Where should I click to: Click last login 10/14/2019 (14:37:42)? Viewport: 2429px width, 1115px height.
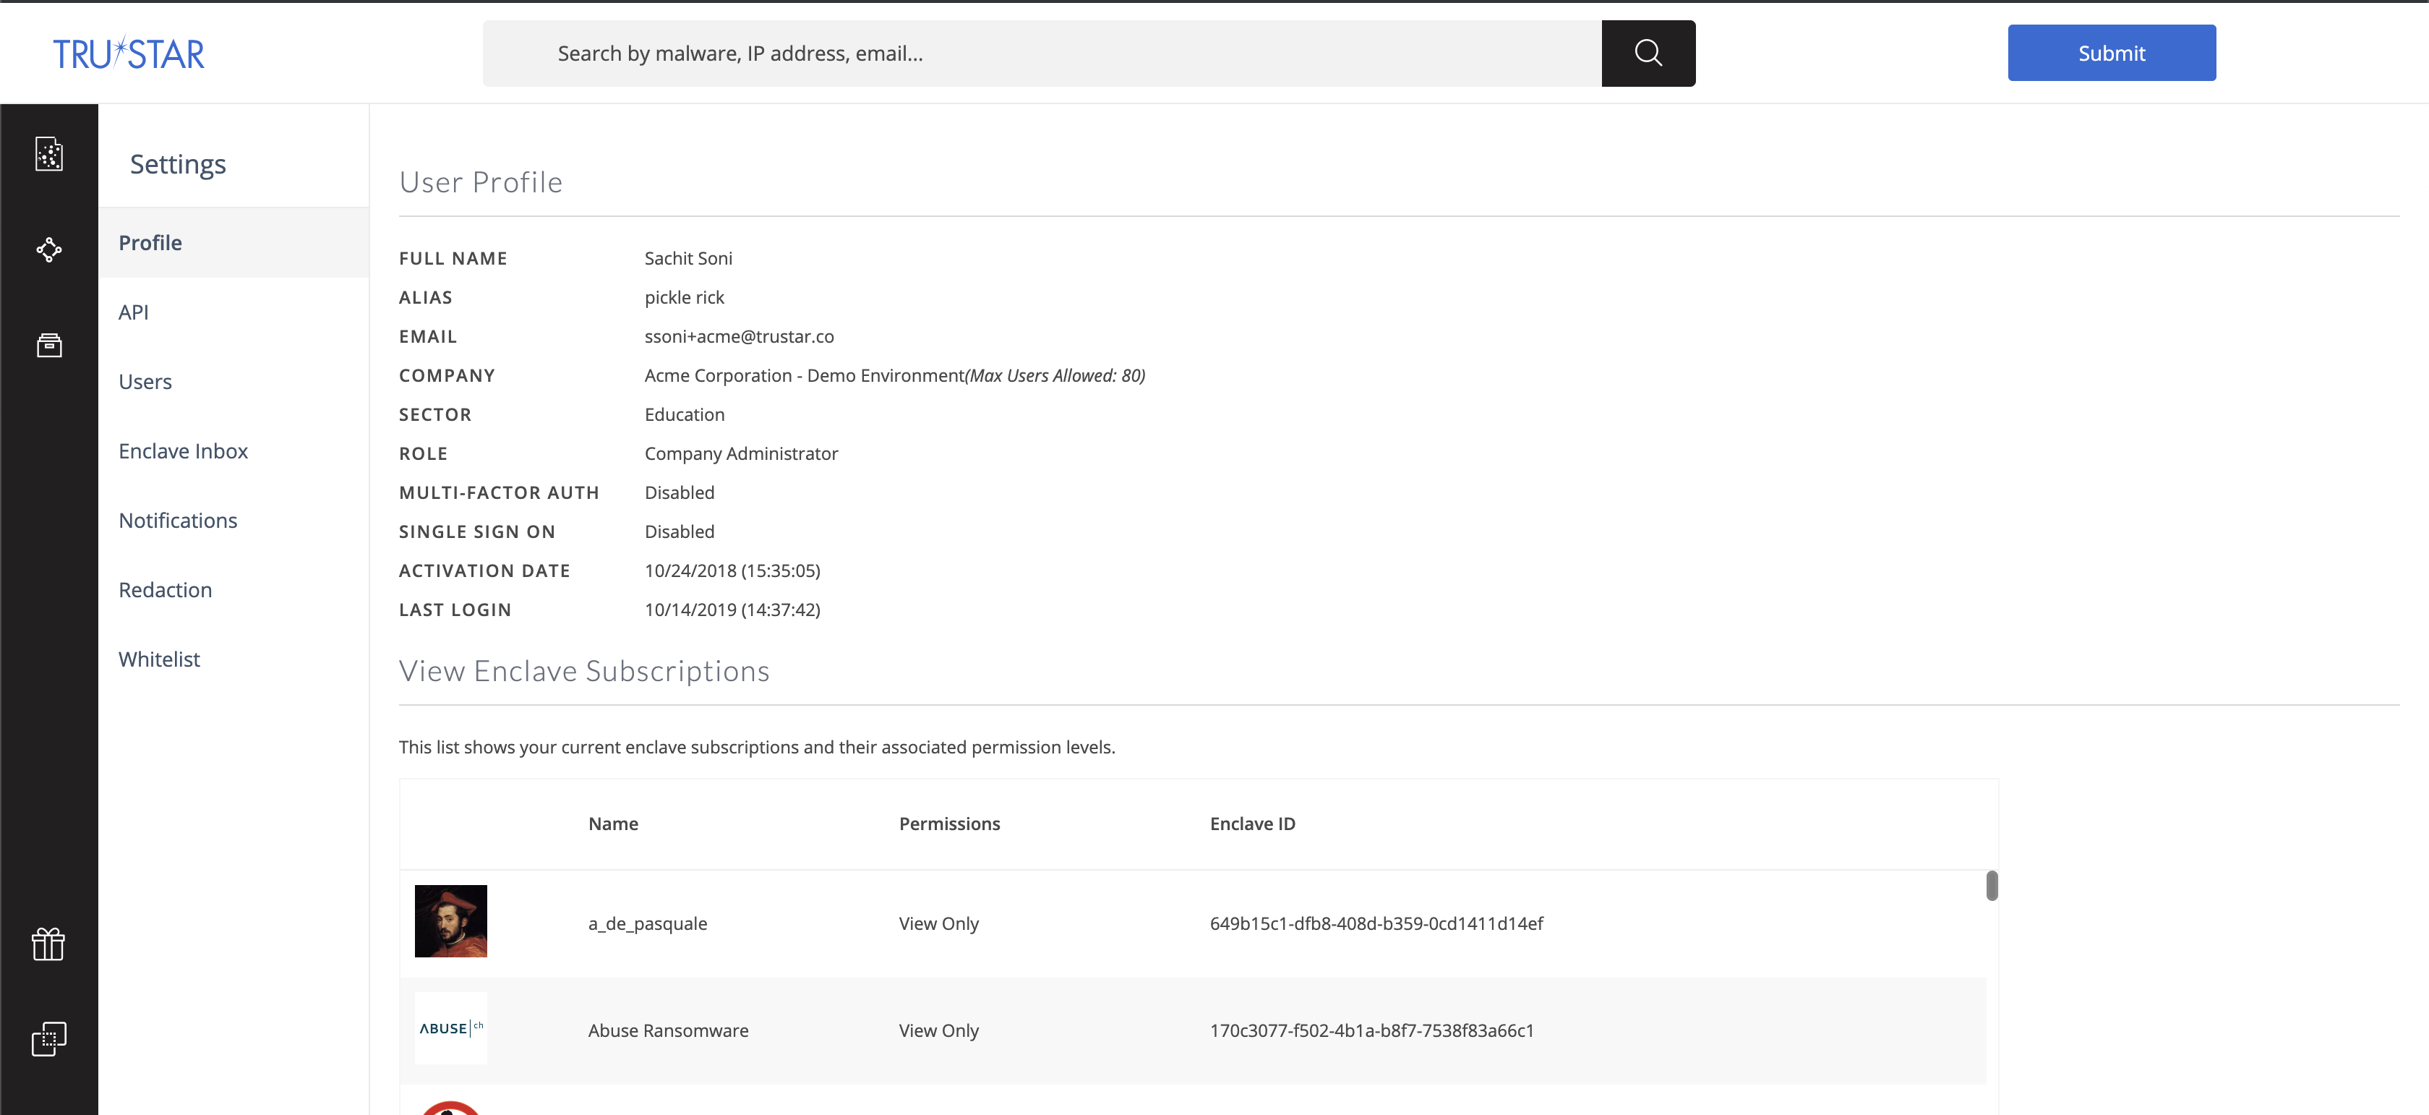732,610
